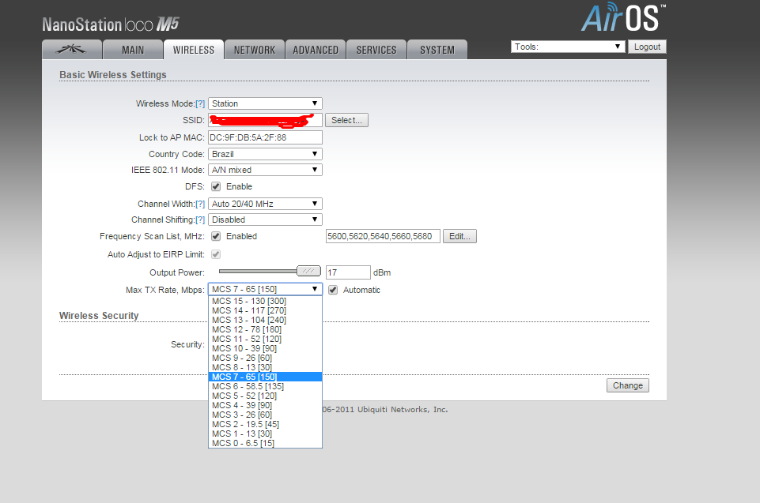Screen dimensions: 760x503
Task: Toggle the DFS Enable checkbox
Action: click(216, 186)
